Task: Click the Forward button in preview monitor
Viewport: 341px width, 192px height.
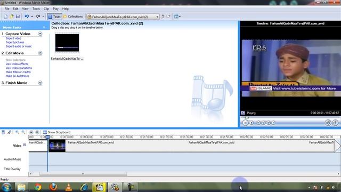Action: coord(273,123)
